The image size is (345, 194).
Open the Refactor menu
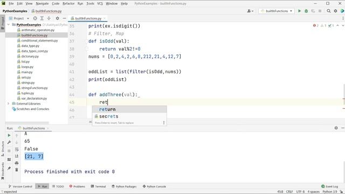click(68, 4)
